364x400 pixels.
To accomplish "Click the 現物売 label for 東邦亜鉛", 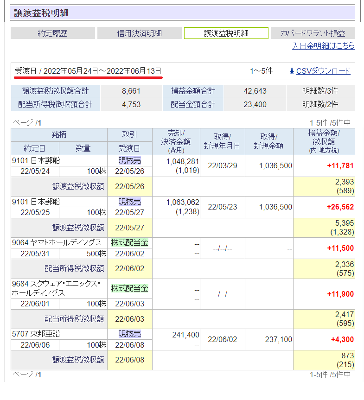I will 130,334.
